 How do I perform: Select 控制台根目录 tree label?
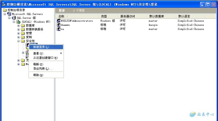(x=16, y=10)
